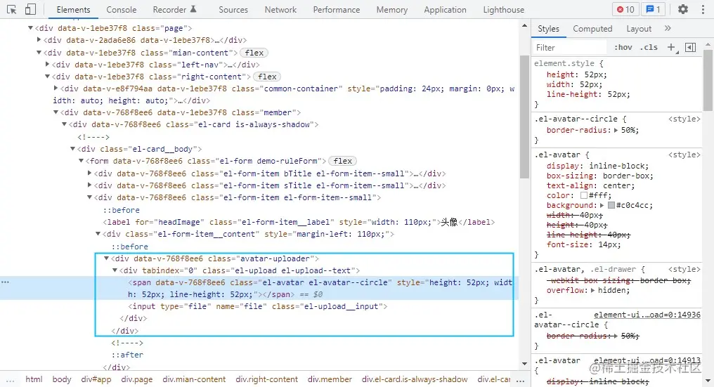Screen dimensions: 714x387
Task: Select the Styles pane tab
Action: 548,29
